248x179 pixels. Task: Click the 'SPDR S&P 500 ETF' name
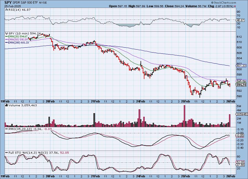coord(25,3)
